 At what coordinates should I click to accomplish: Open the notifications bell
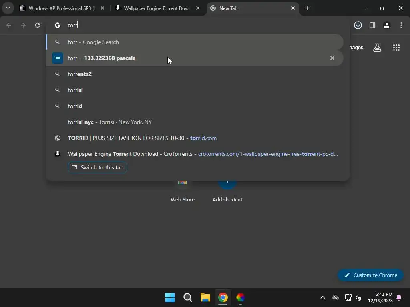(x=399, y=297)
